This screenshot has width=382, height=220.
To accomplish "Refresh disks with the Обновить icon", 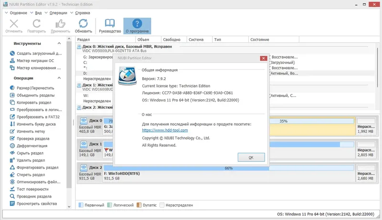I will point(83,23).
